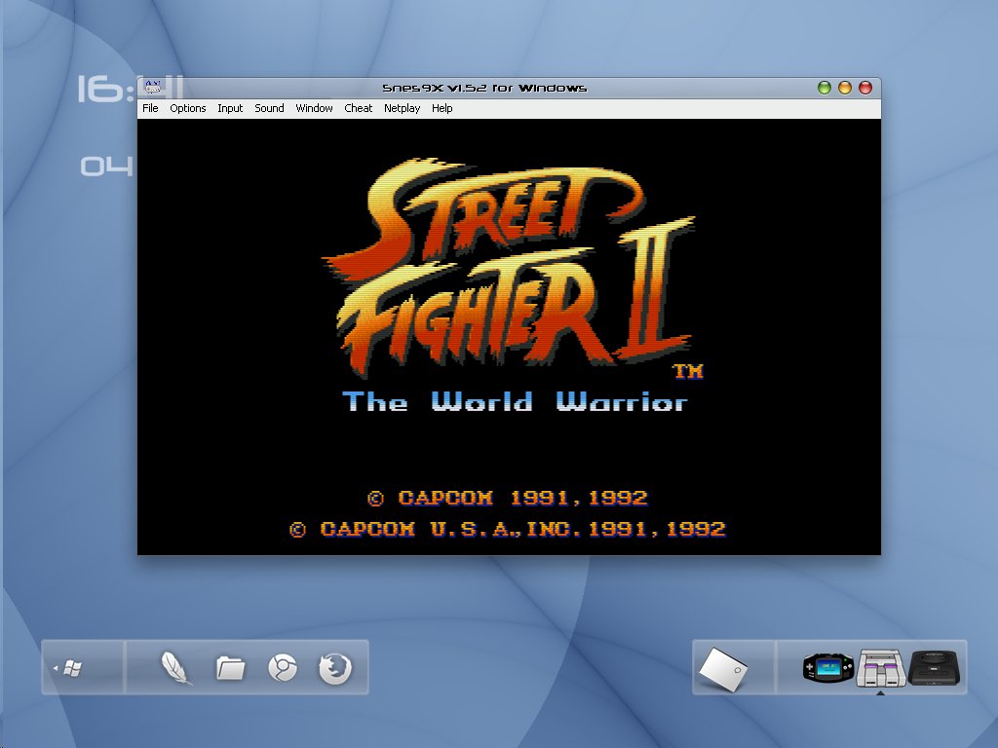The height and width of the screenshot is (748, 998).
Task: Click the 'CAPCOM U.S.A., INC.' copyright line
Action: tap(507, 529)
